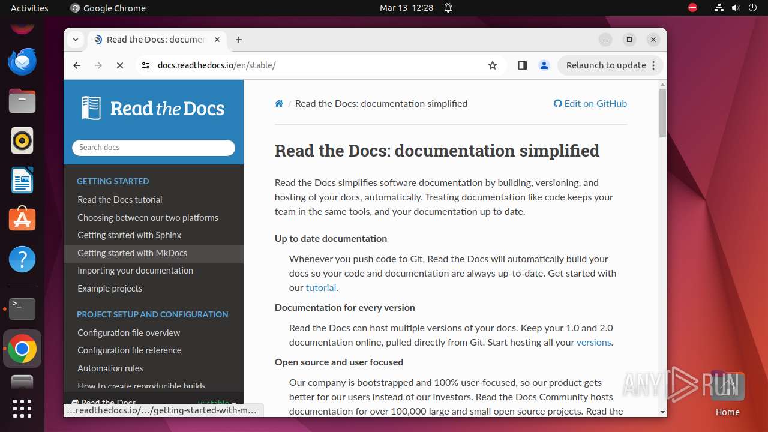768x432 pixels.
Task: Open the Home desktop folder
Action: (727, 392)
